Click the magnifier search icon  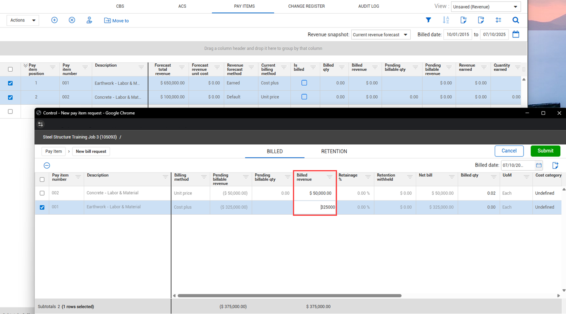(515, 20)
